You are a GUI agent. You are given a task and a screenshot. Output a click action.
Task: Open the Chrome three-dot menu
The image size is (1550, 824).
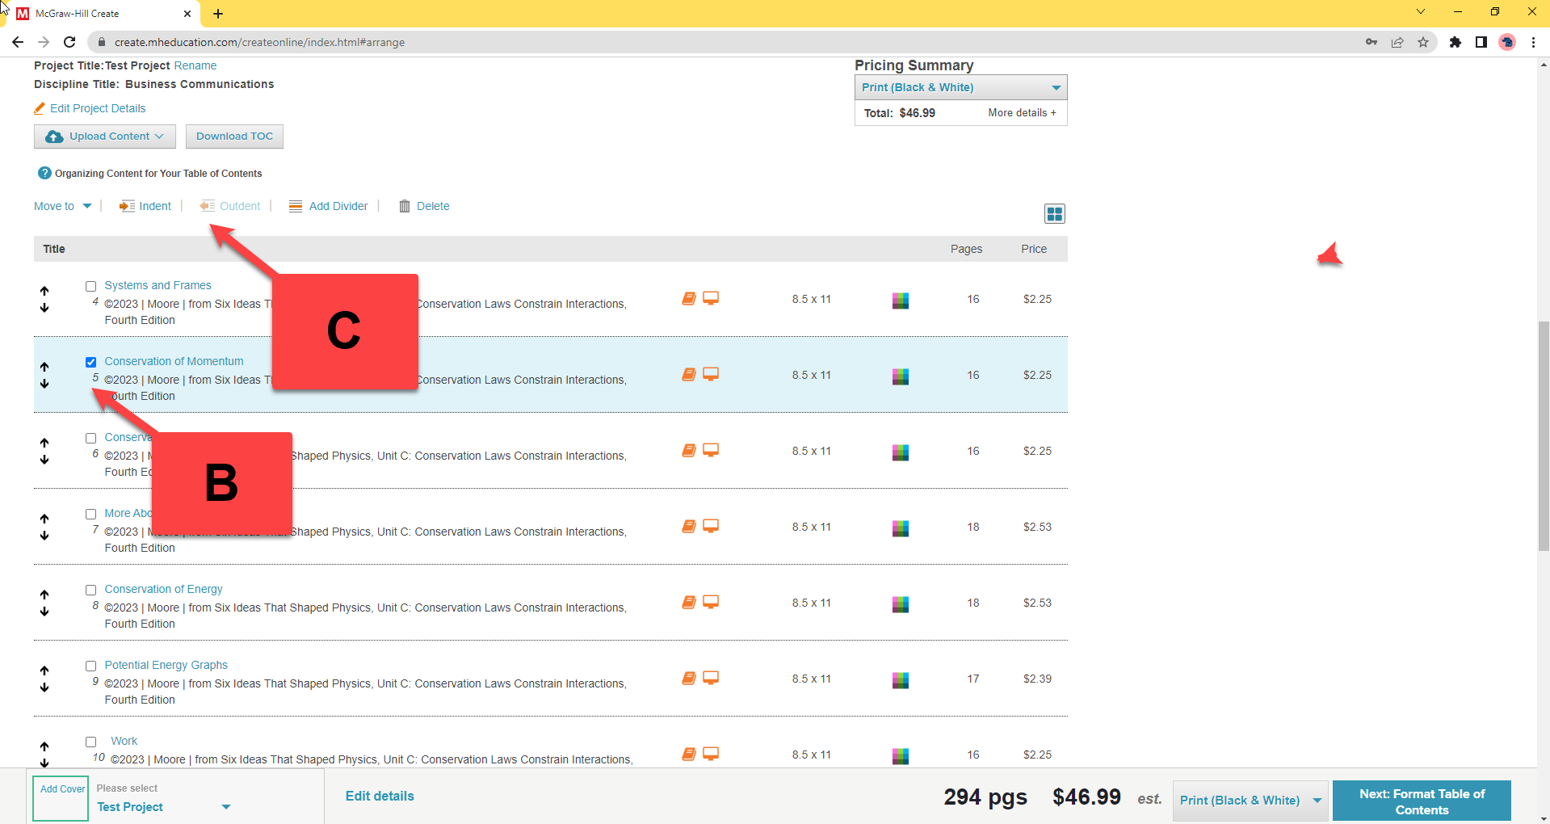pyautogui.click(x=1533, y=42)
